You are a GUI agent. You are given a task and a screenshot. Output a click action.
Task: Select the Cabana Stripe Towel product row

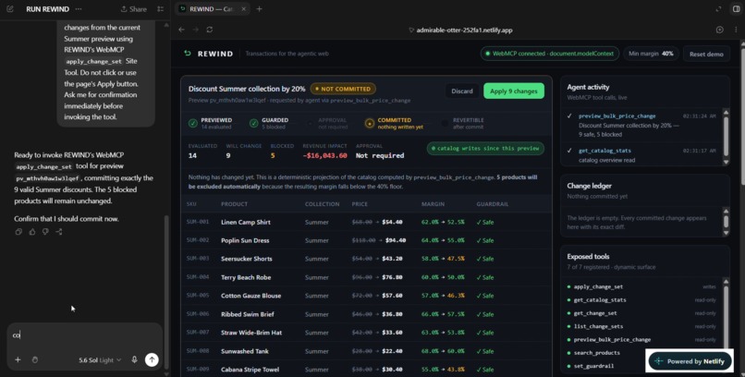[366, 369]
